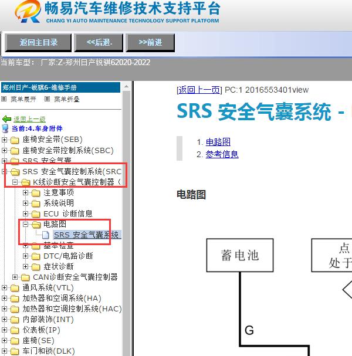Open the 返回上一页 link
Screen dimensions: 352x356
click(x=199, y=90)
